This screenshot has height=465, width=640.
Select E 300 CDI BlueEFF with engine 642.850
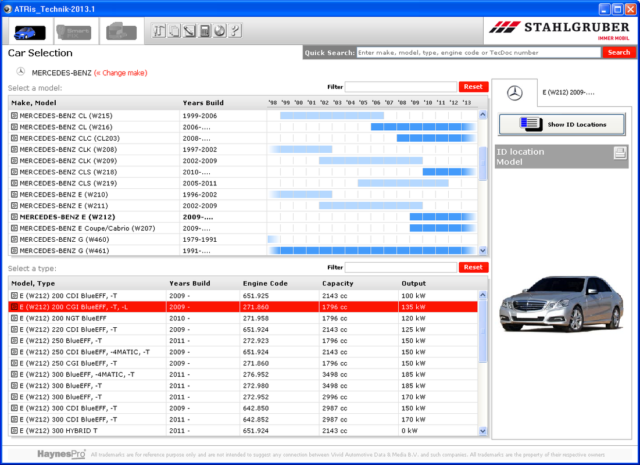[243, 408]
